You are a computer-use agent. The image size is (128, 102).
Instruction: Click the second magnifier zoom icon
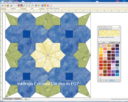click(x=27, y=6)
